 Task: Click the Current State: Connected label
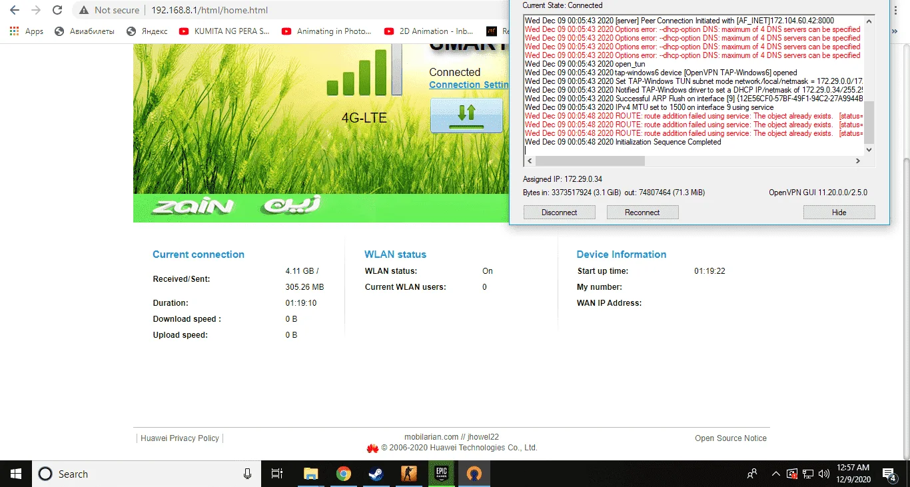(562, 5)
